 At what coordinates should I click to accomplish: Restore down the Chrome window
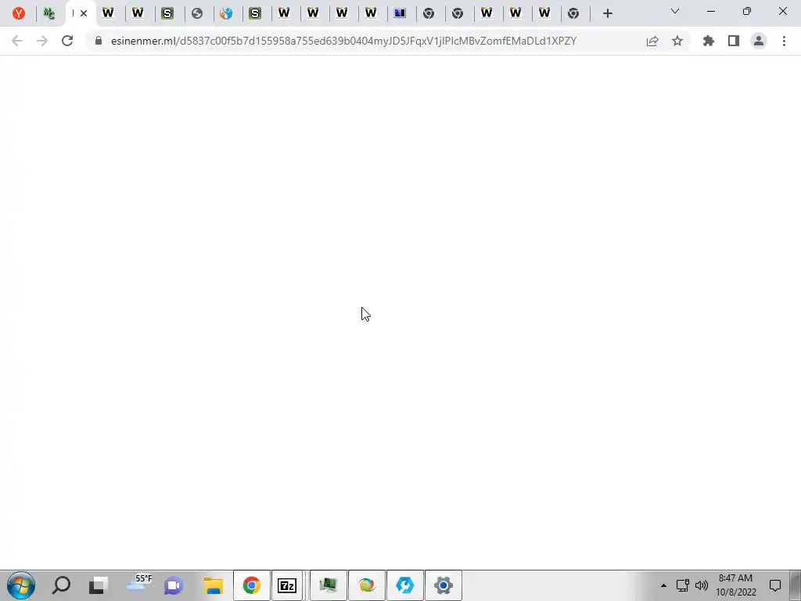pos(747,11)
